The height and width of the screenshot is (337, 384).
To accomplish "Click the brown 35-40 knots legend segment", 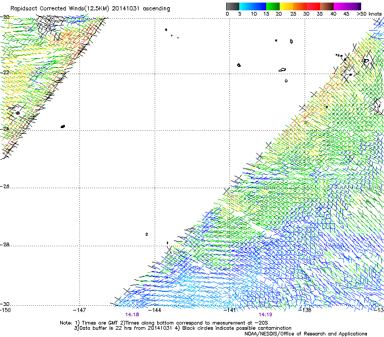I will coord(327,6).
